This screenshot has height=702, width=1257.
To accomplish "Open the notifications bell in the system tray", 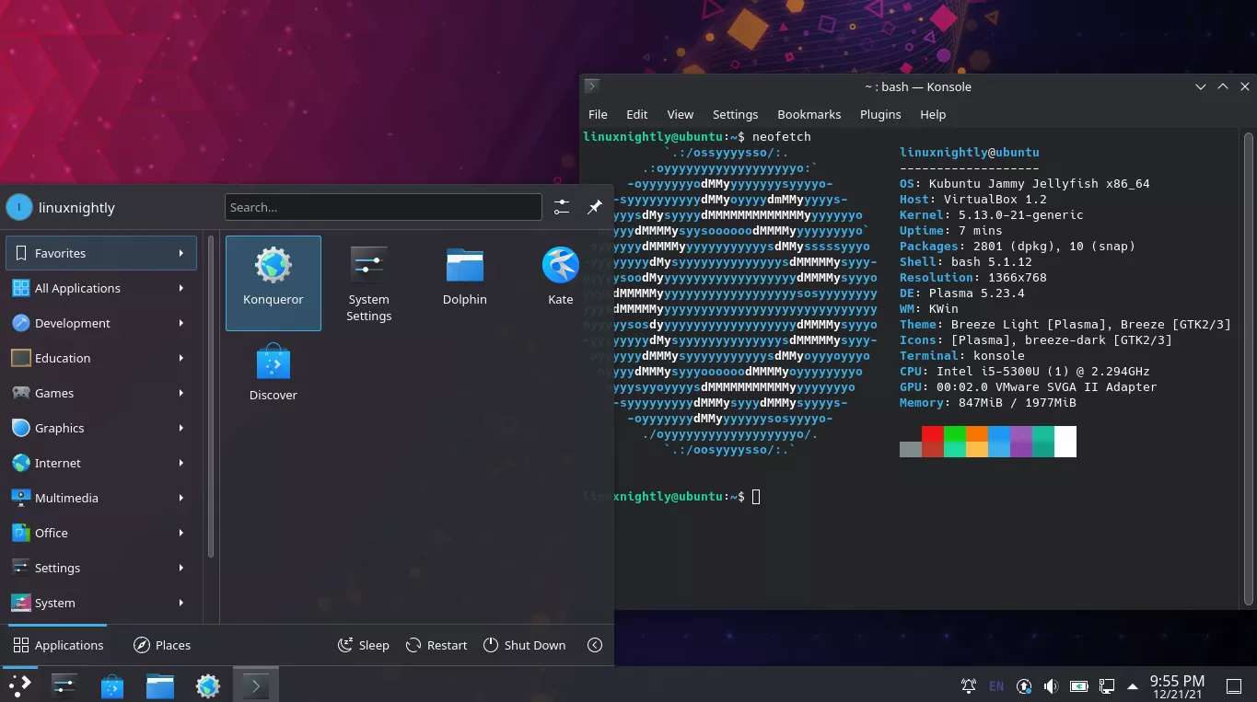I will [x=969, y=686].
